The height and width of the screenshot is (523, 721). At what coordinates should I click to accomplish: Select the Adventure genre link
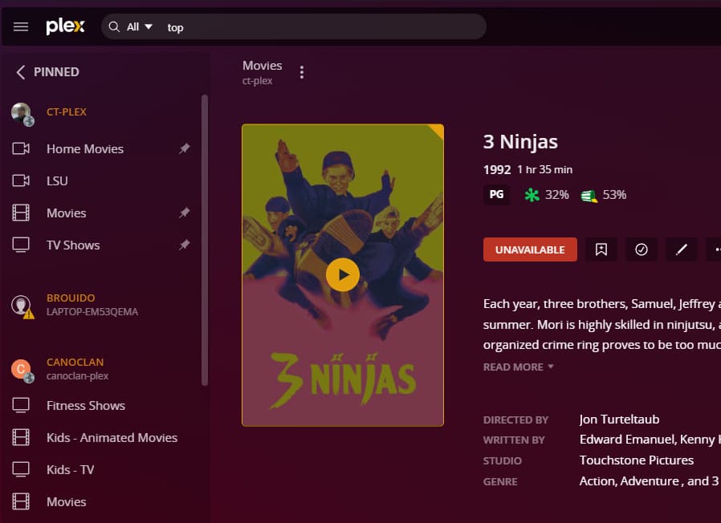[x=650, y=481]
